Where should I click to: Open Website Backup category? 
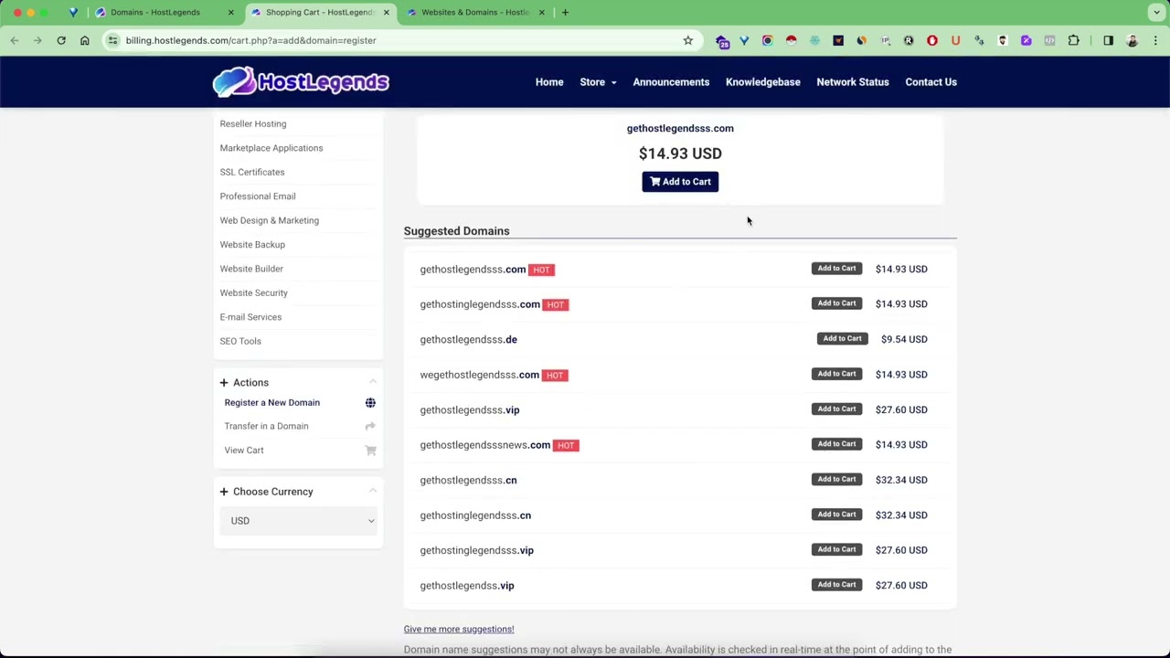[252, 245]
